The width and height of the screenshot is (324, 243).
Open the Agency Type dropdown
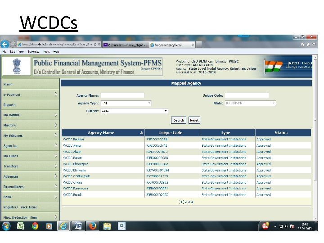(x=126, y=103)
